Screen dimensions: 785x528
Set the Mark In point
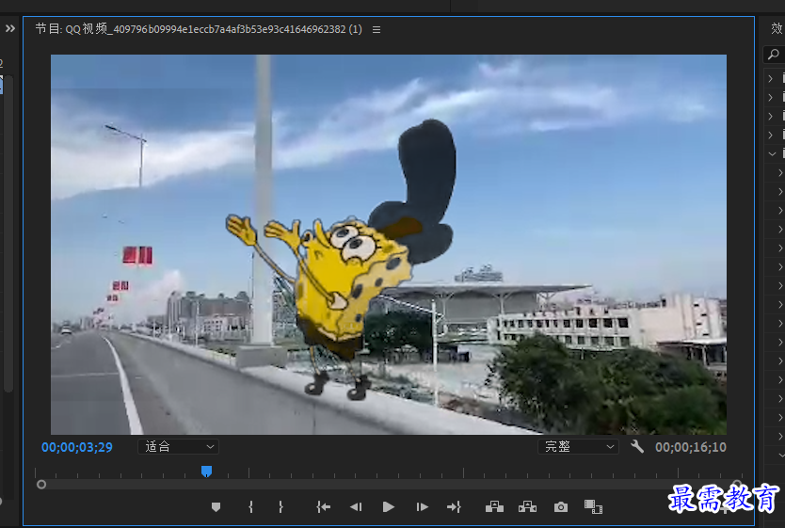pos(250,507)
